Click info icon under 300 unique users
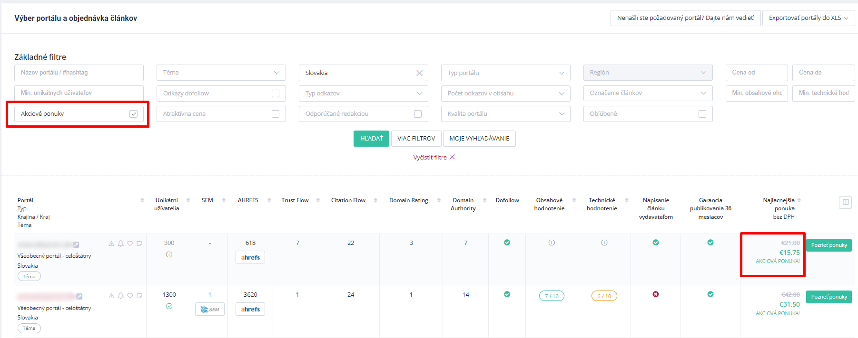 (169, 255)
